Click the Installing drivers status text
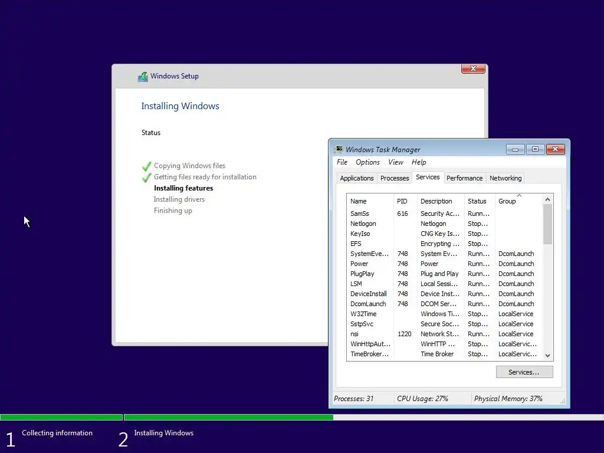This screenshot has width=604, height=453. click(179, 199)
